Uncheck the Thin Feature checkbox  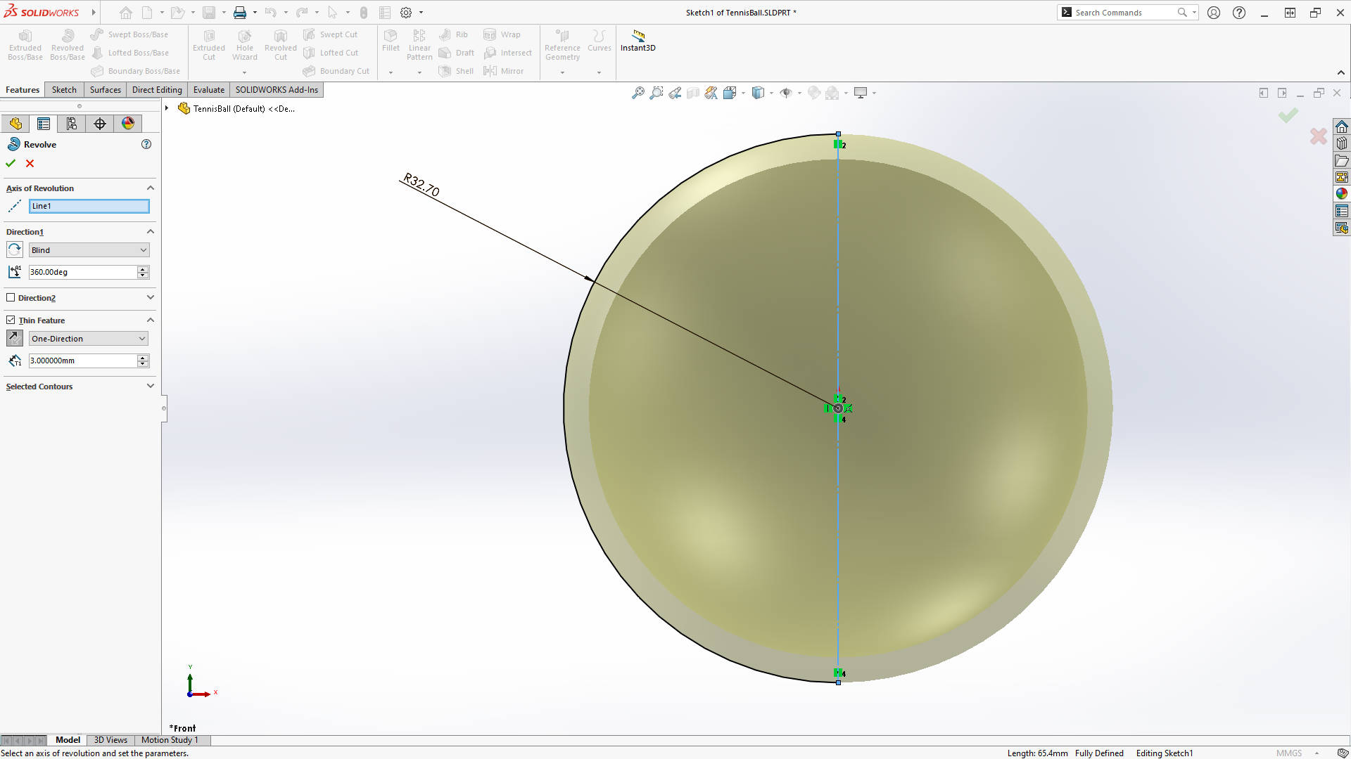pyautogui.click(x=11, y=320)
